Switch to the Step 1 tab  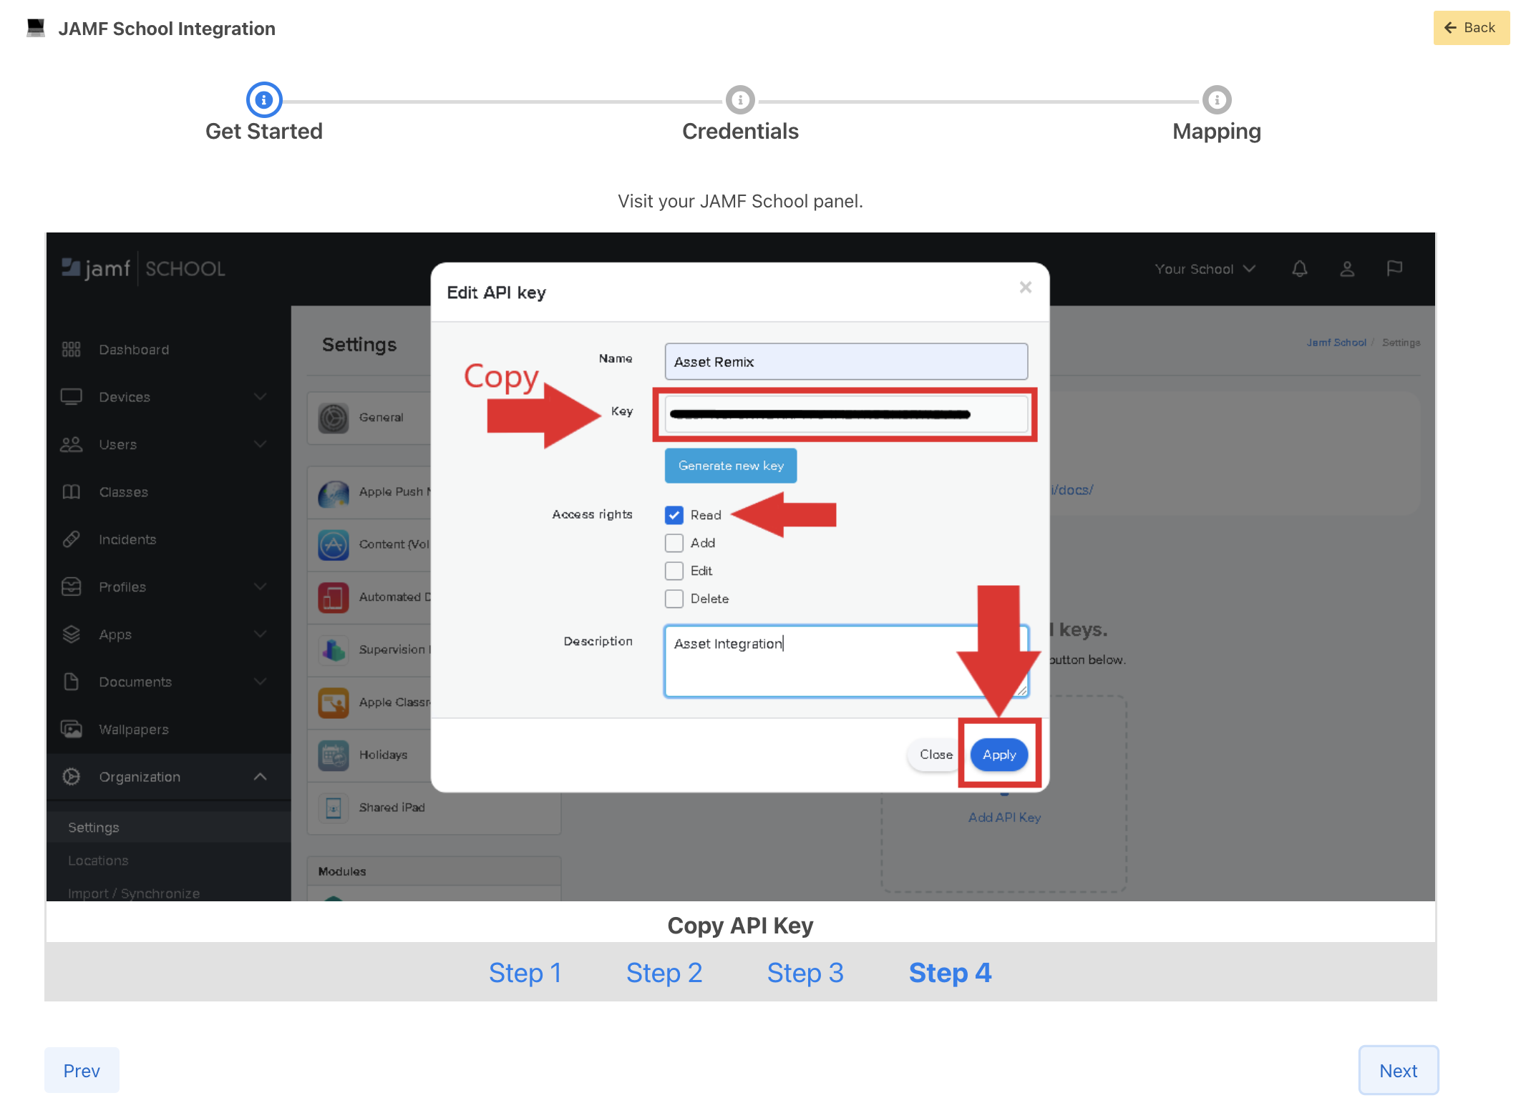click(x=525, y=973)
